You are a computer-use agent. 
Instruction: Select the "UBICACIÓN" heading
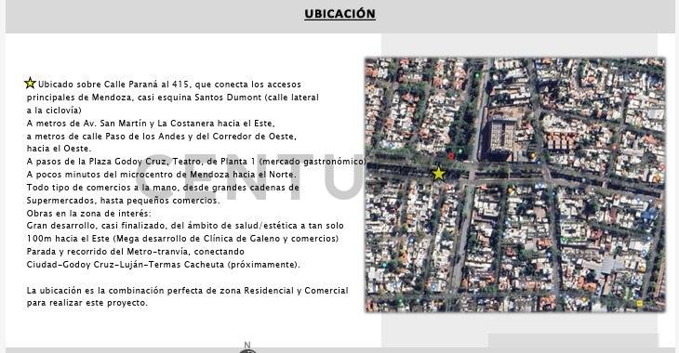click(x=339, y=14)
